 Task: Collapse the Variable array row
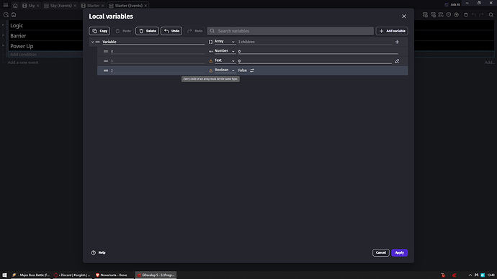pyautogui.click(x=92, y=42)
